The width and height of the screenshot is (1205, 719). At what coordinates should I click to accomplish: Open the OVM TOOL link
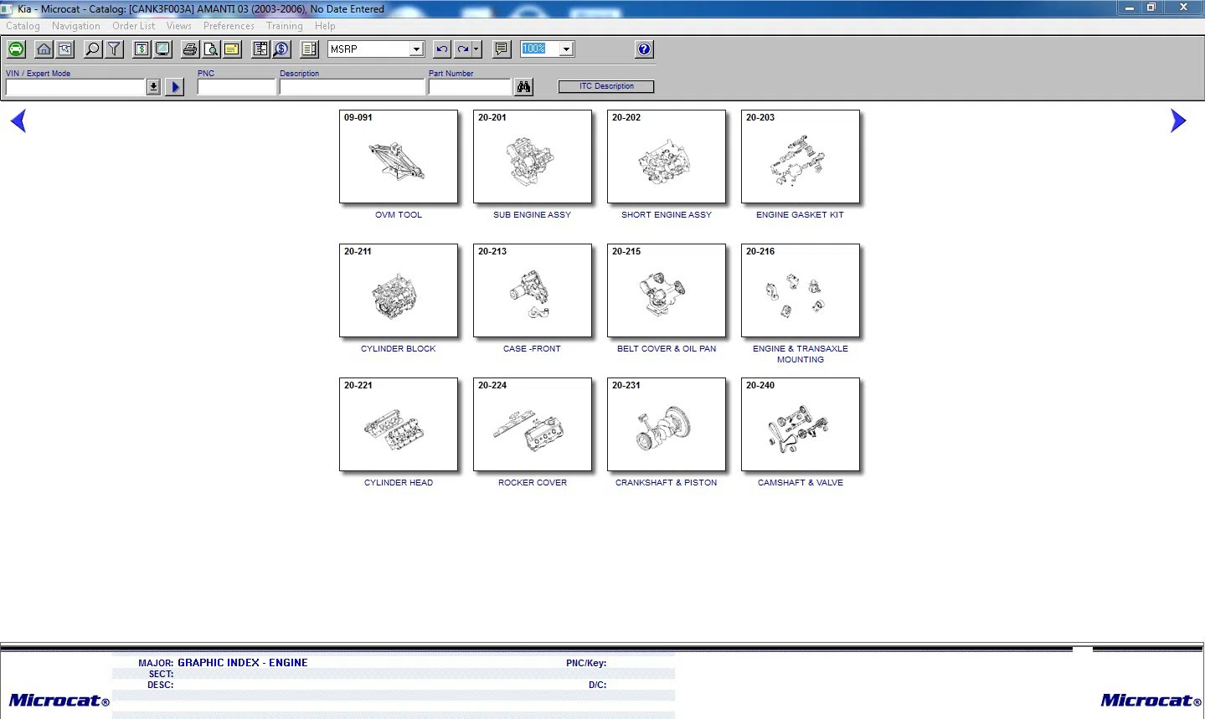[399, 215]
